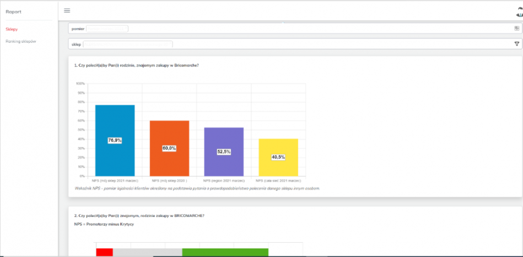The width and height of the screenshot is (523, 257).
Task: Click the red segment of the NPS bar
Action: [x=104, y=252]
